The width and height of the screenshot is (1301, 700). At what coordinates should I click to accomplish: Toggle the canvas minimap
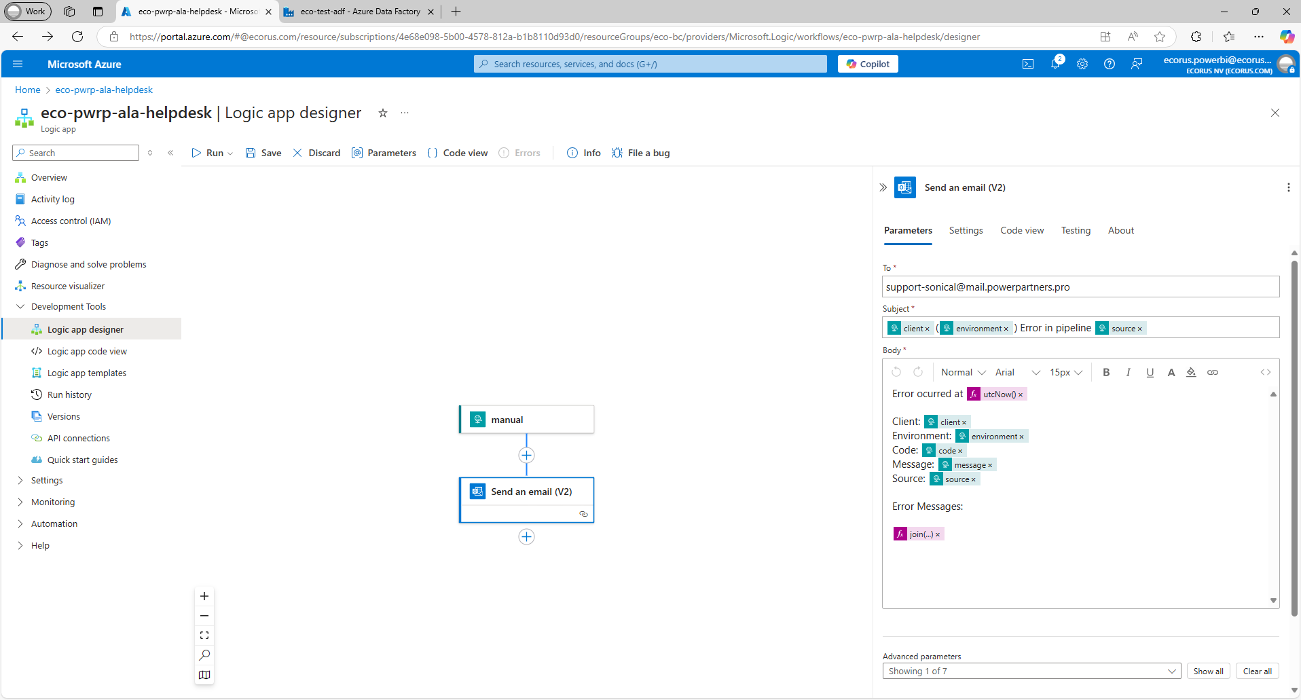[204, 675]
